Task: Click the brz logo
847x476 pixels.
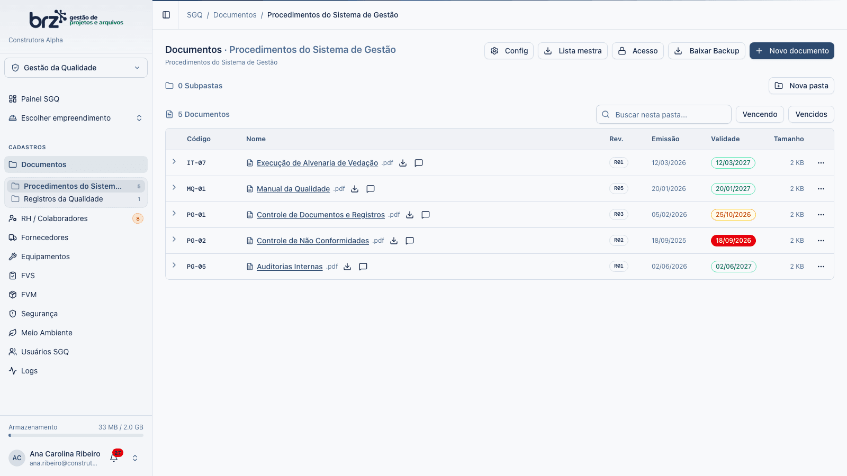Action: click(x=76, y=20)
